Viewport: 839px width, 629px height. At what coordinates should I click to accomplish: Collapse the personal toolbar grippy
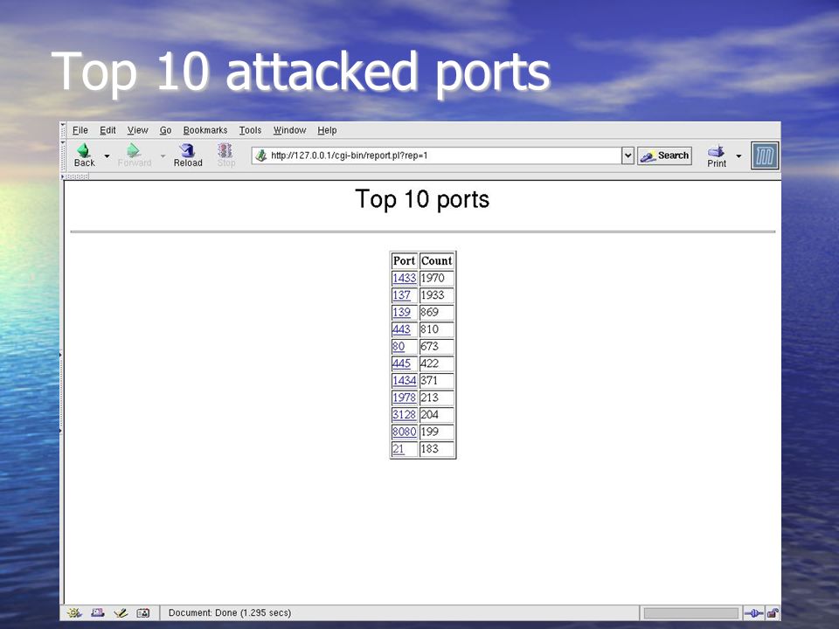click(75, 176)
